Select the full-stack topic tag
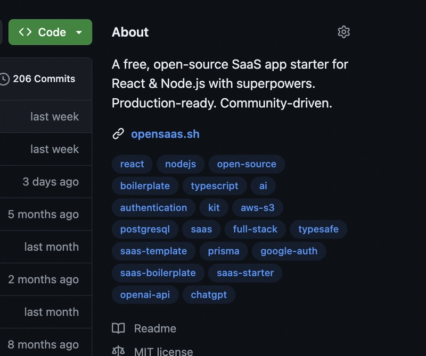Image resolution: width=426 pixels, height=356 pixels. (x=255, y=229)
